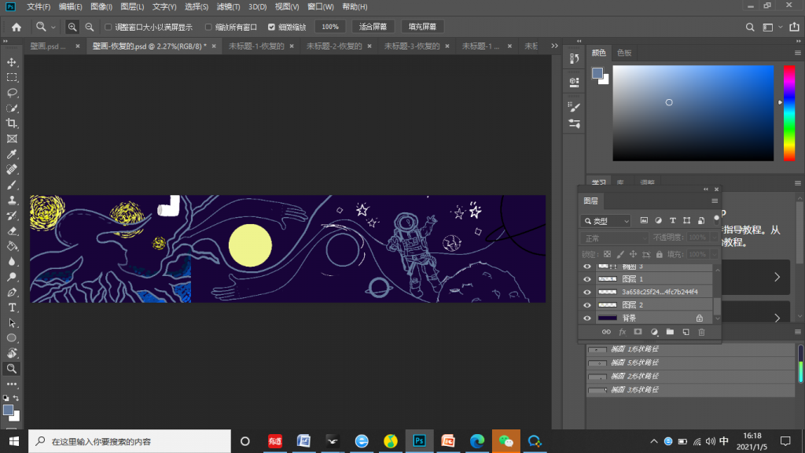The image size is (805, 453).
Task: Select the Dodge tool
Action: [x=11, y=277]
